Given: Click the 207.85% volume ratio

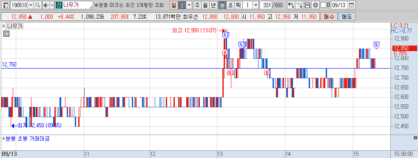Looking at the screenshot, I should click(119, 17).
